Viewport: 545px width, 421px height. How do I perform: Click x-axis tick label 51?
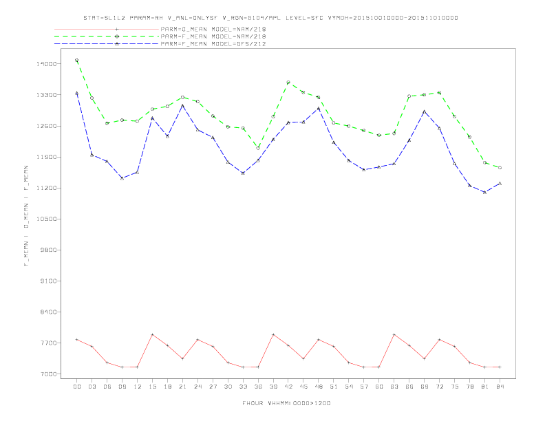pos(334,387)
